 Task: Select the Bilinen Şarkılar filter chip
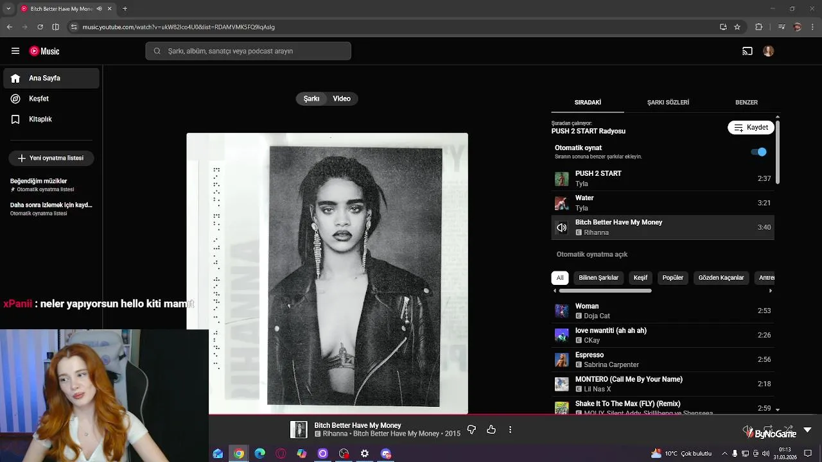click(x=599, y=278)
